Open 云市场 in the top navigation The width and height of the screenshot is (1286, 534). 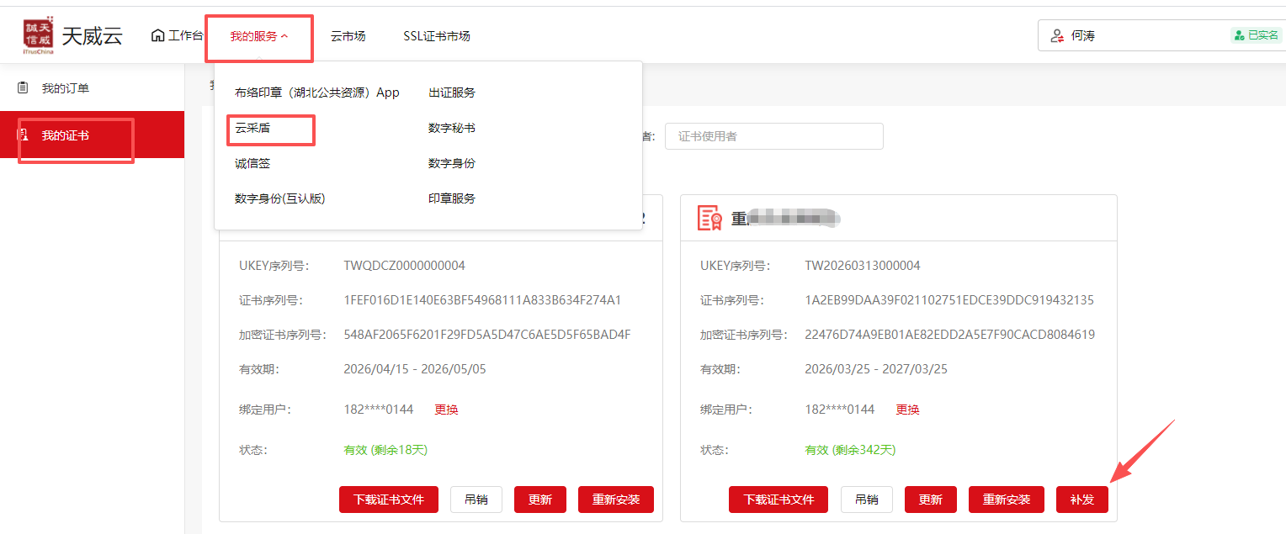click(348, 36)
